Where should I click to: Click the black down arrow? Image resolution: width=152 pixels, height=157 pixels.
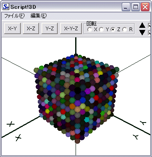click(142, 32)
